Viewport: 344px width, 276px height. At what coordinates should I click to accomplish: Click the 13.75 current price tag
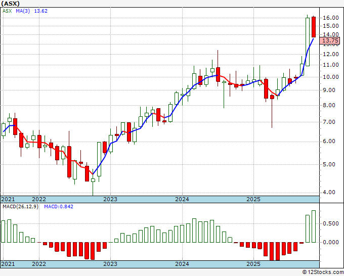[330, 40]
